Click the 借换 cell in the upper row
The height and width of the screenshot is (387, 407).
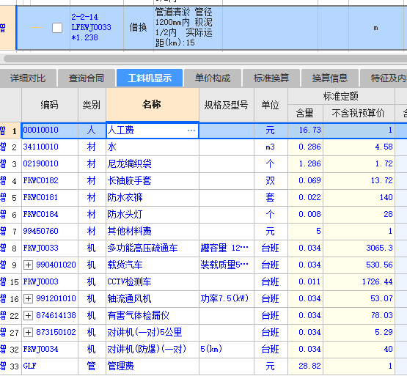(139, 28)
